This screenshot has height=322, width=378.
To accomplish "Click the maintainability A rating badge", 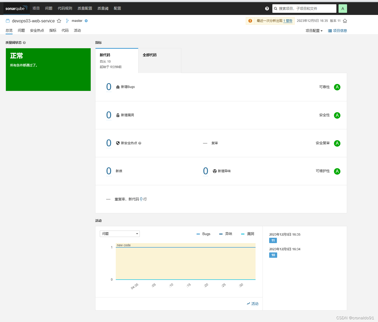I will 337,171.
